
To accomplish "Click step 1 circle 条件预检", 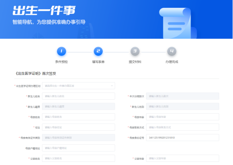I will tap(62, 51).
